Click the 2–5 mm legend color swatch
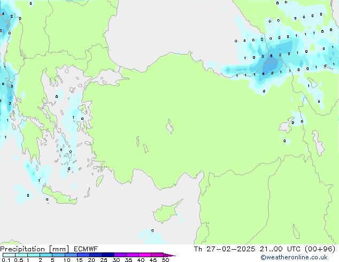Viewport: 339px width, 262px height. (46, 255)
